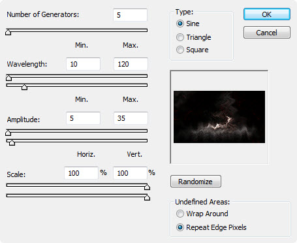Image resolution: width=297 pixels, height=243 pixels.
Task: Click the Amplitude Min. field showing 5
Action: point(83,118)
